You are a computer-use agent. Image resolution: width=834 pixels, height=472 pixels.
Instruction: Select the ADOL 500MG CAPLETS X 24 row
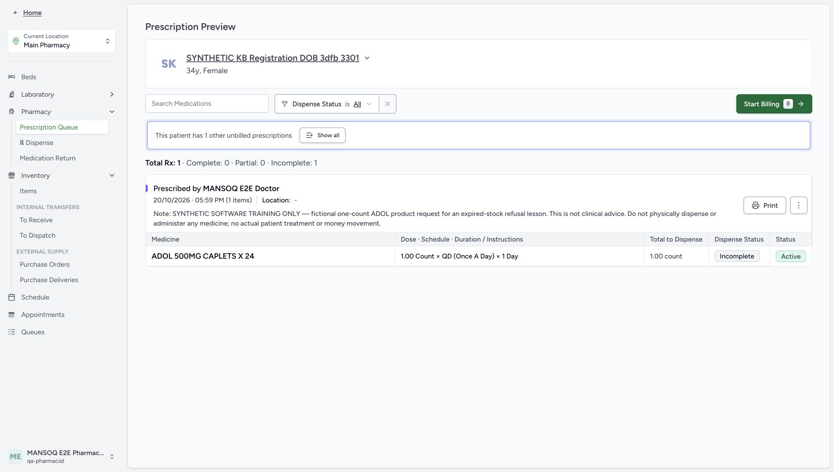point(478,256)
